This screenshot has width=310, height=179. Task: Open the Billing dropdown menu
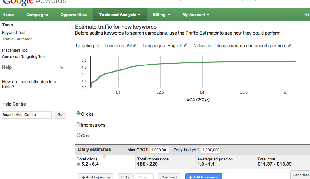point(161,15)
